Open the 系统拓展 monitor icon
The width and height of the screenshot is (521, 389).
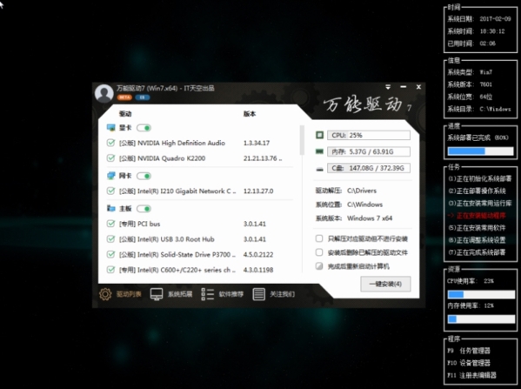coord(157,294)
